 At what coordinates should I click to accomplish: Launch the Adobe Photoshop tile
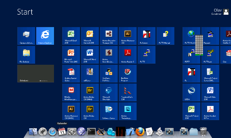pos(127,111)
